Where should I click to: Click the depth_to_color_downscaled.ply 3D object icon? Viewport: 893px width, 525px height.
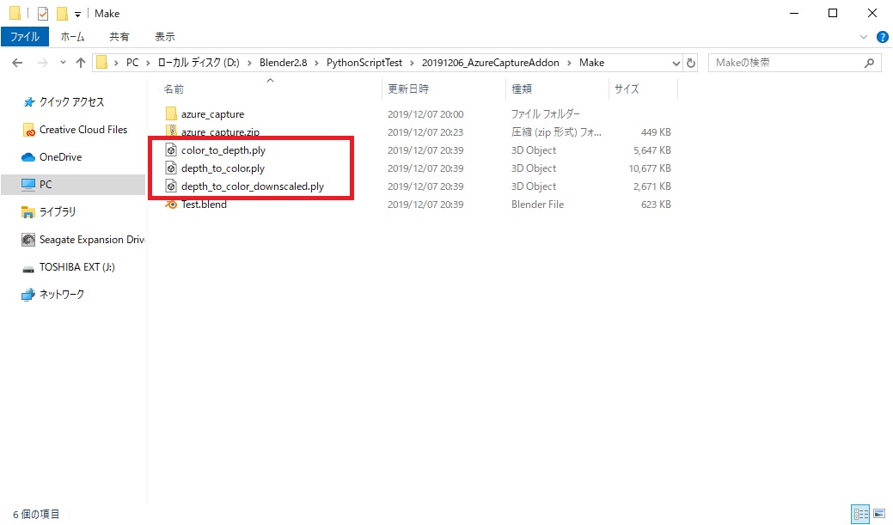(x=171, y=186)
